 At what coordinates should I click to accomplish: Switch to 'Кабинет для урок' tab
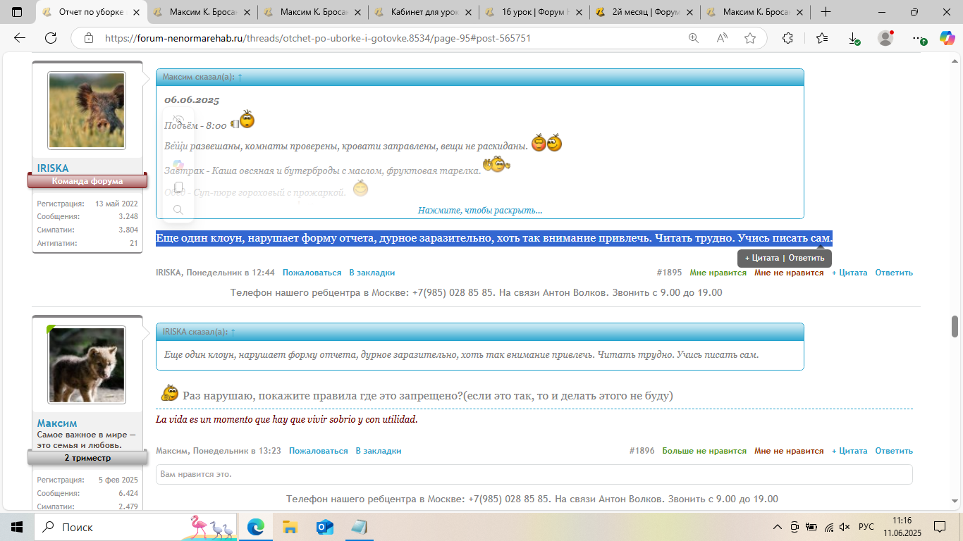pyautogui.click(x=423, y=12)
